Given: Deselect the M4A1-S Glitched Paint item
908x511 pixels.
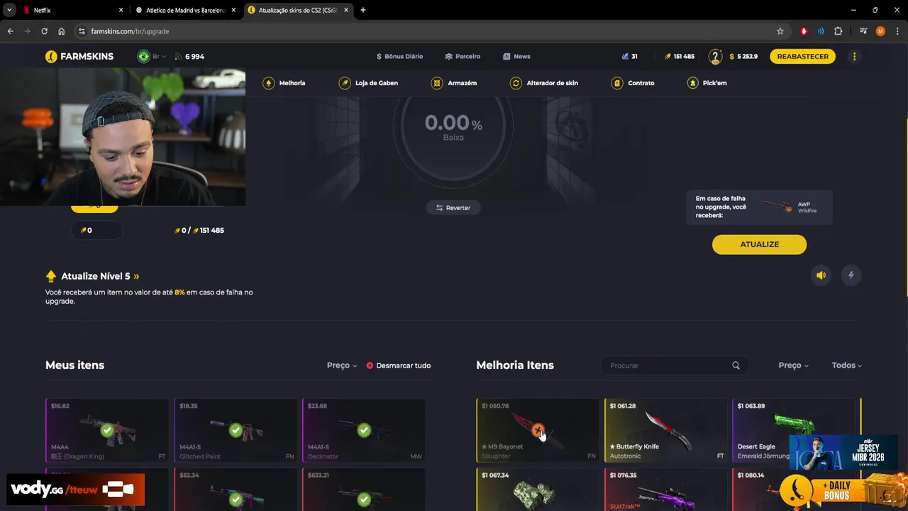Looking at the screenshot, I should (x=236, y=430).
